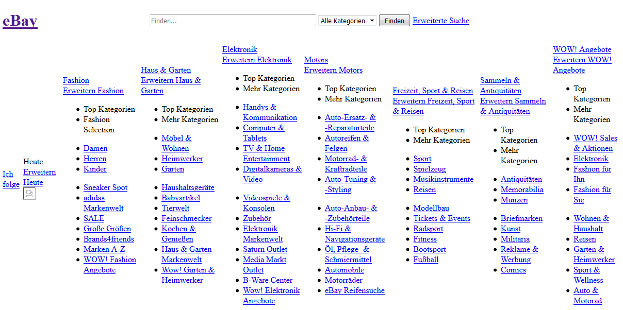Screen dimensions: 623x310
Task: Open the Computer & Tablets link
Action: point(264,133)
